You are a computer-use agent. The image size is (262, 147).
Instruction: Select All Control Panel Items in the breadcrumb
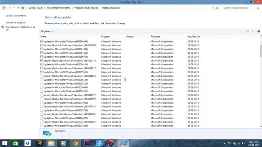59,8
